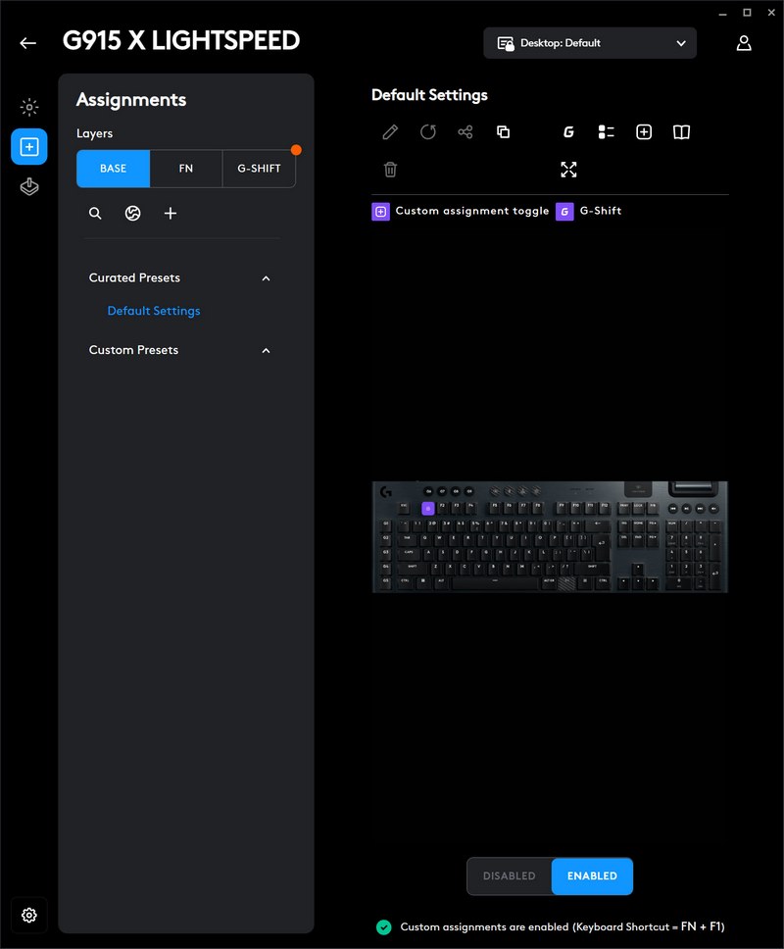Click the G-Shift filter icon in the toolbar
This screenshot has height=949, width=784.
[x=568, y=132]
